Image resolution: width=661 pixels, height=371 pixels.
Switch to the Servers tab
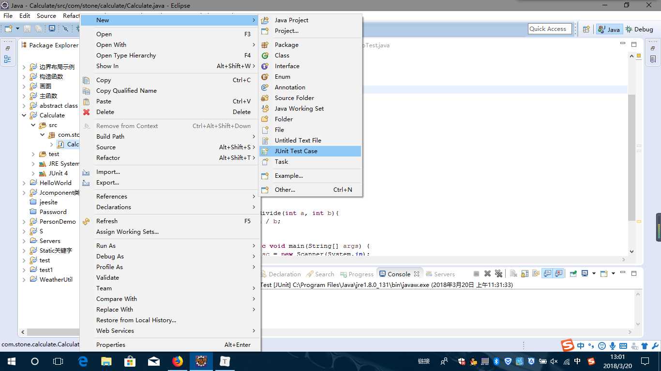[440, 274]
